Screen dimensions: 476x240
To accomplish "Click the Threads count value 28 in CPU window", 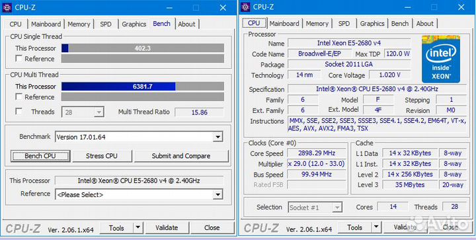I will click(x=454, y=207).
